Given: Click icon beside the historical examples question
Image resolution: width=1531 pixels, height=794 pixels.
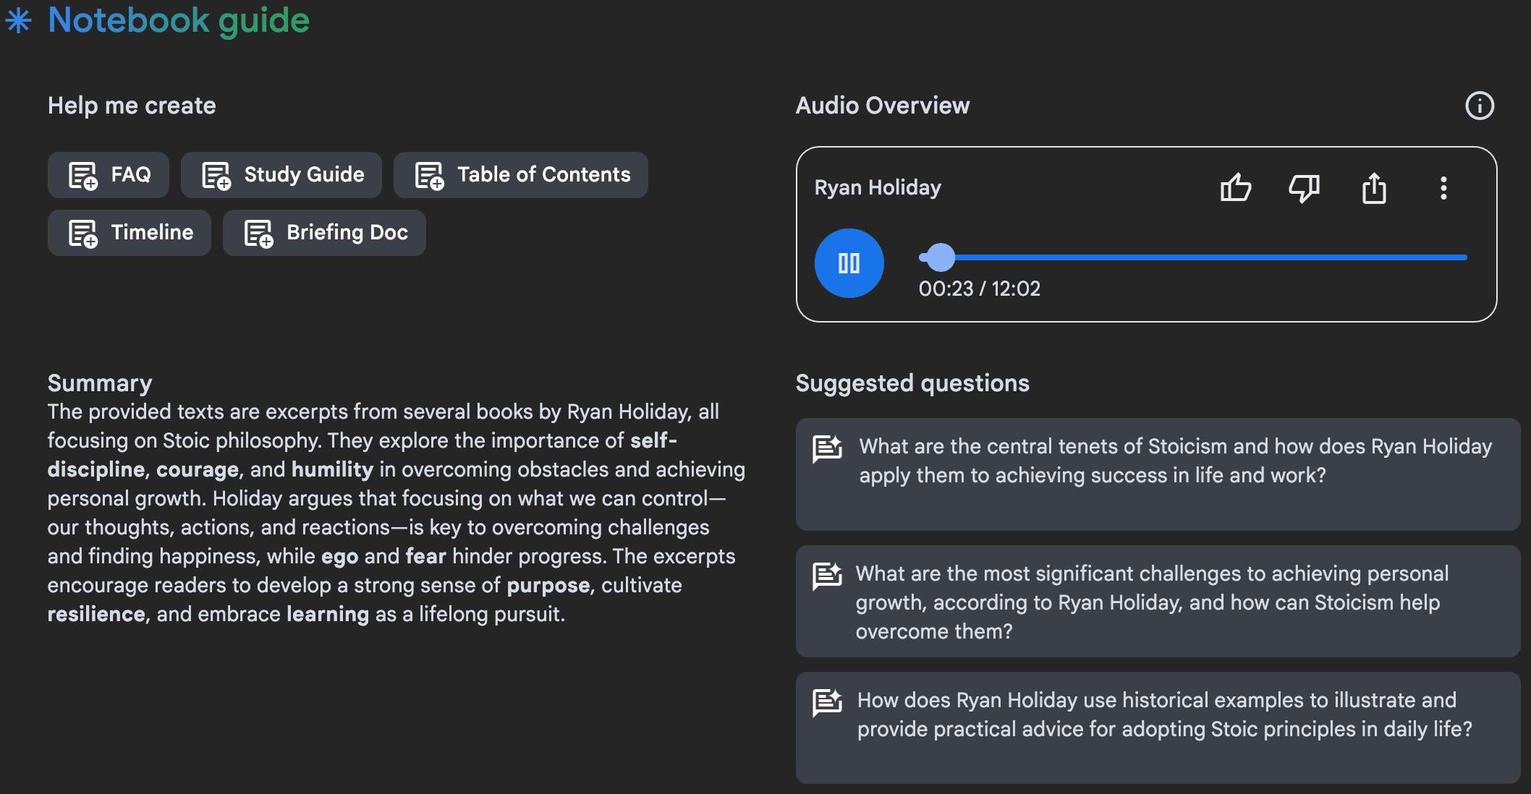Looking at the screenshot, I should click(x=827, y=702).
